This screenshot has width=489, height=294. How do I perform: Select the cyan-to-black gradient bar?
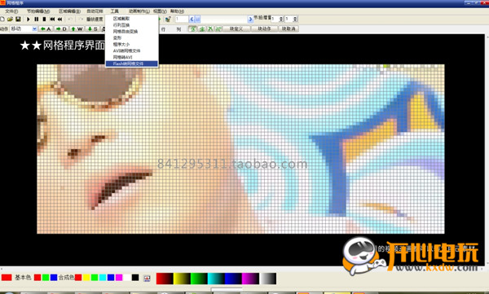(x=216, y=279)
